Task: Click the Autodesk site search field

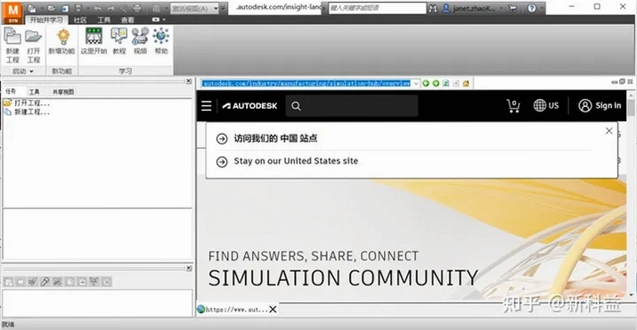Action: click(352, 106)
